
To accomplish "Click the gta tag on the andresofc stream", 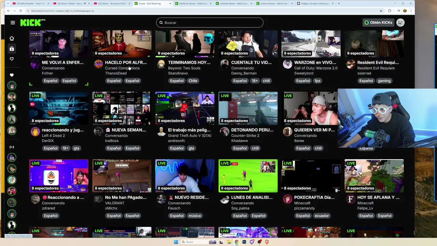I will (x=191, y=148).
